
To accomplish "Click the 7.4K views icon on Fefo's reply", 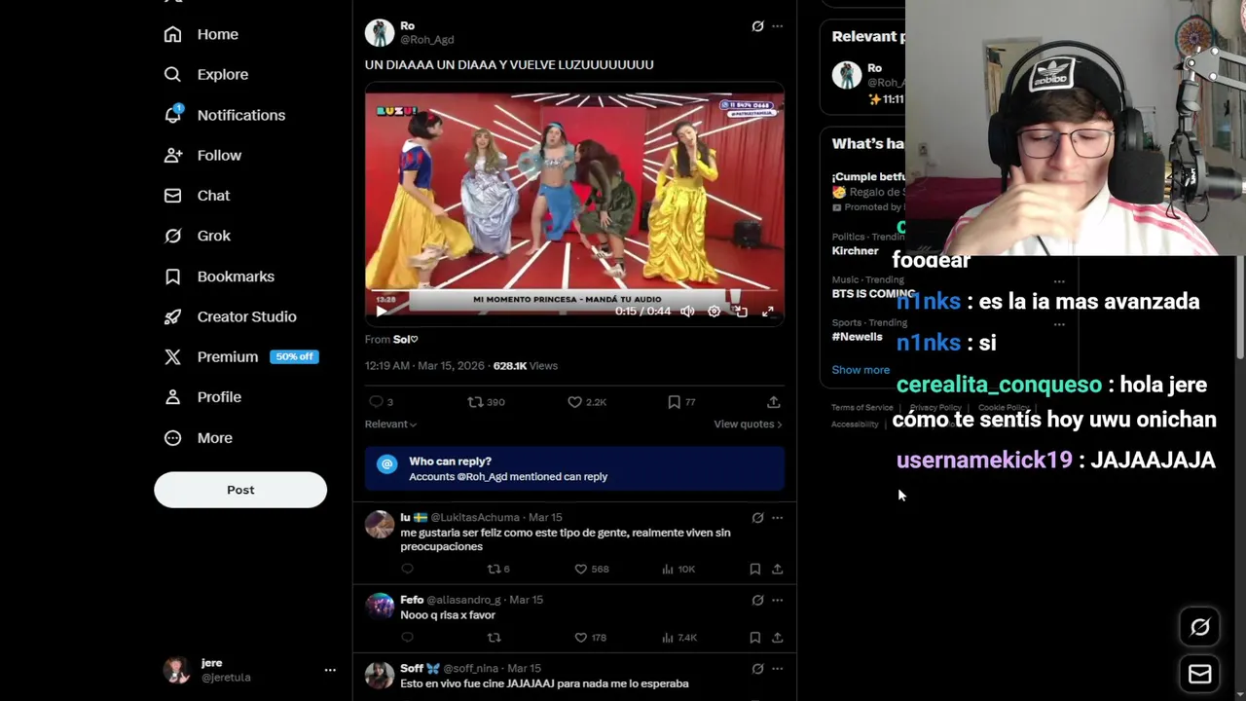I will (x=668, y=638).
